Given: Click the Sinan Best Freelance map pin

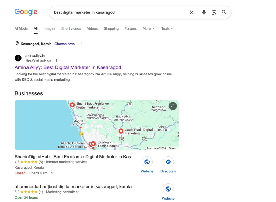Looking at the screenshot, I should pos(72,105).
